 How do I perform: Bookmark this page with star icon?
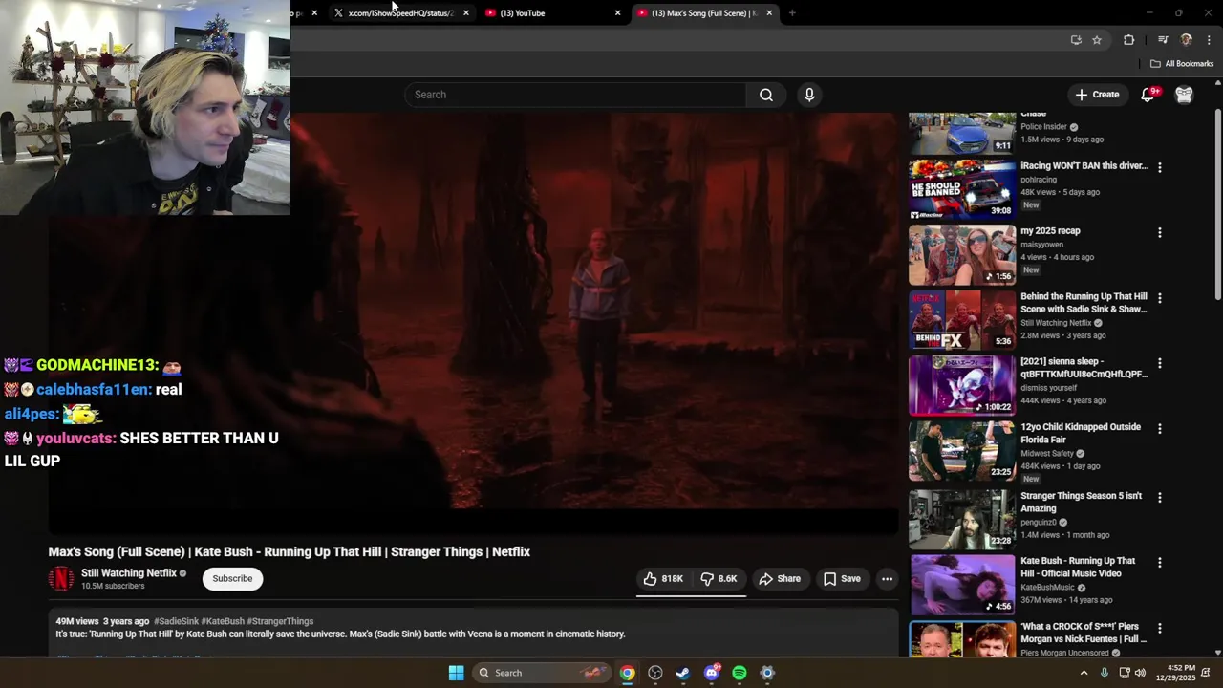tap(1097, 40)
